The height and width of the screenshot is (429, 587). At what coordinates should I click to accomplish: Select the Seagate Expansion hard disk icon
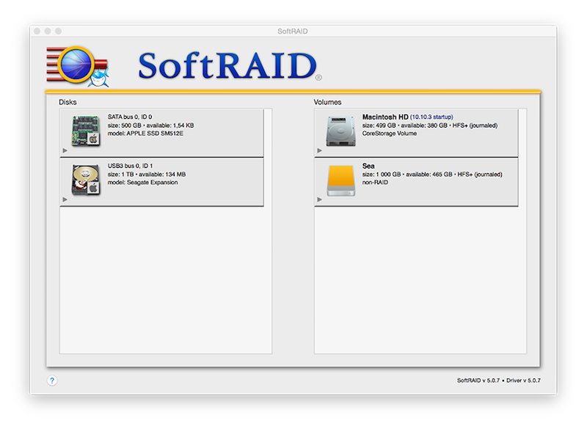[x=85, y=180]
